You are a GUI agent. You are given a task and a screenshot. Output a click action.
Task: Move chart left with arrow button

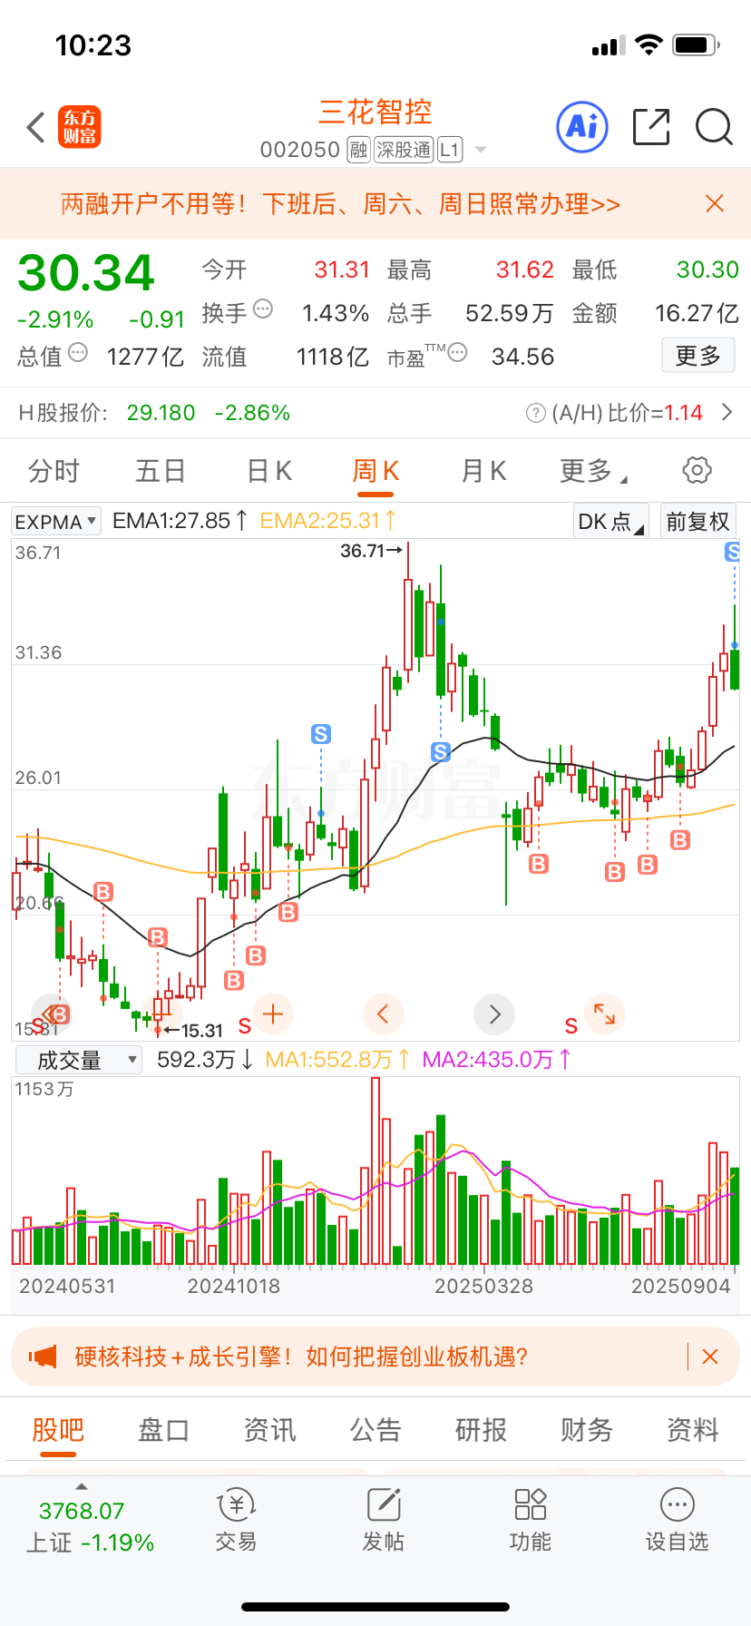383,1014
